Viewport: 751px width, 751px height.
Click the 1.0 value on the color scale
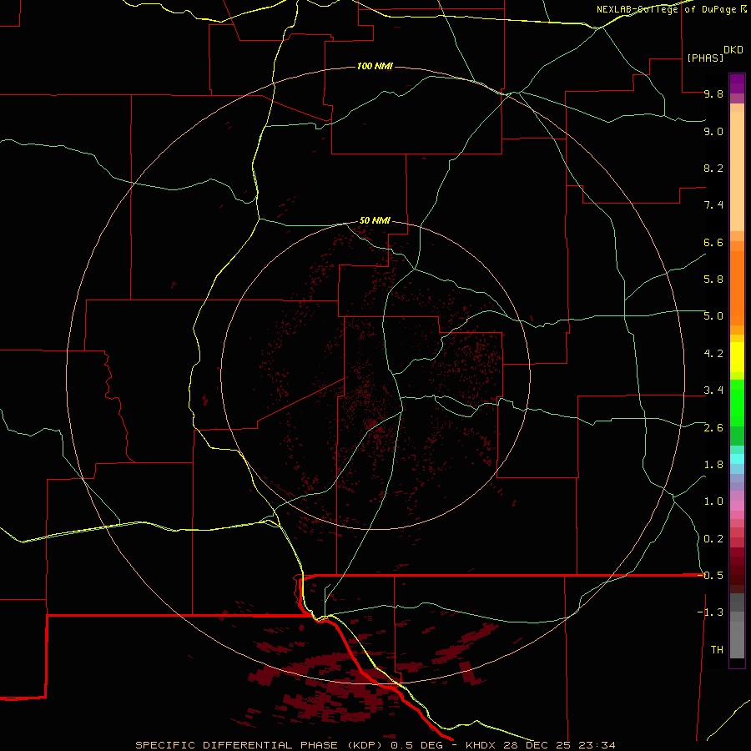(713, 502)
